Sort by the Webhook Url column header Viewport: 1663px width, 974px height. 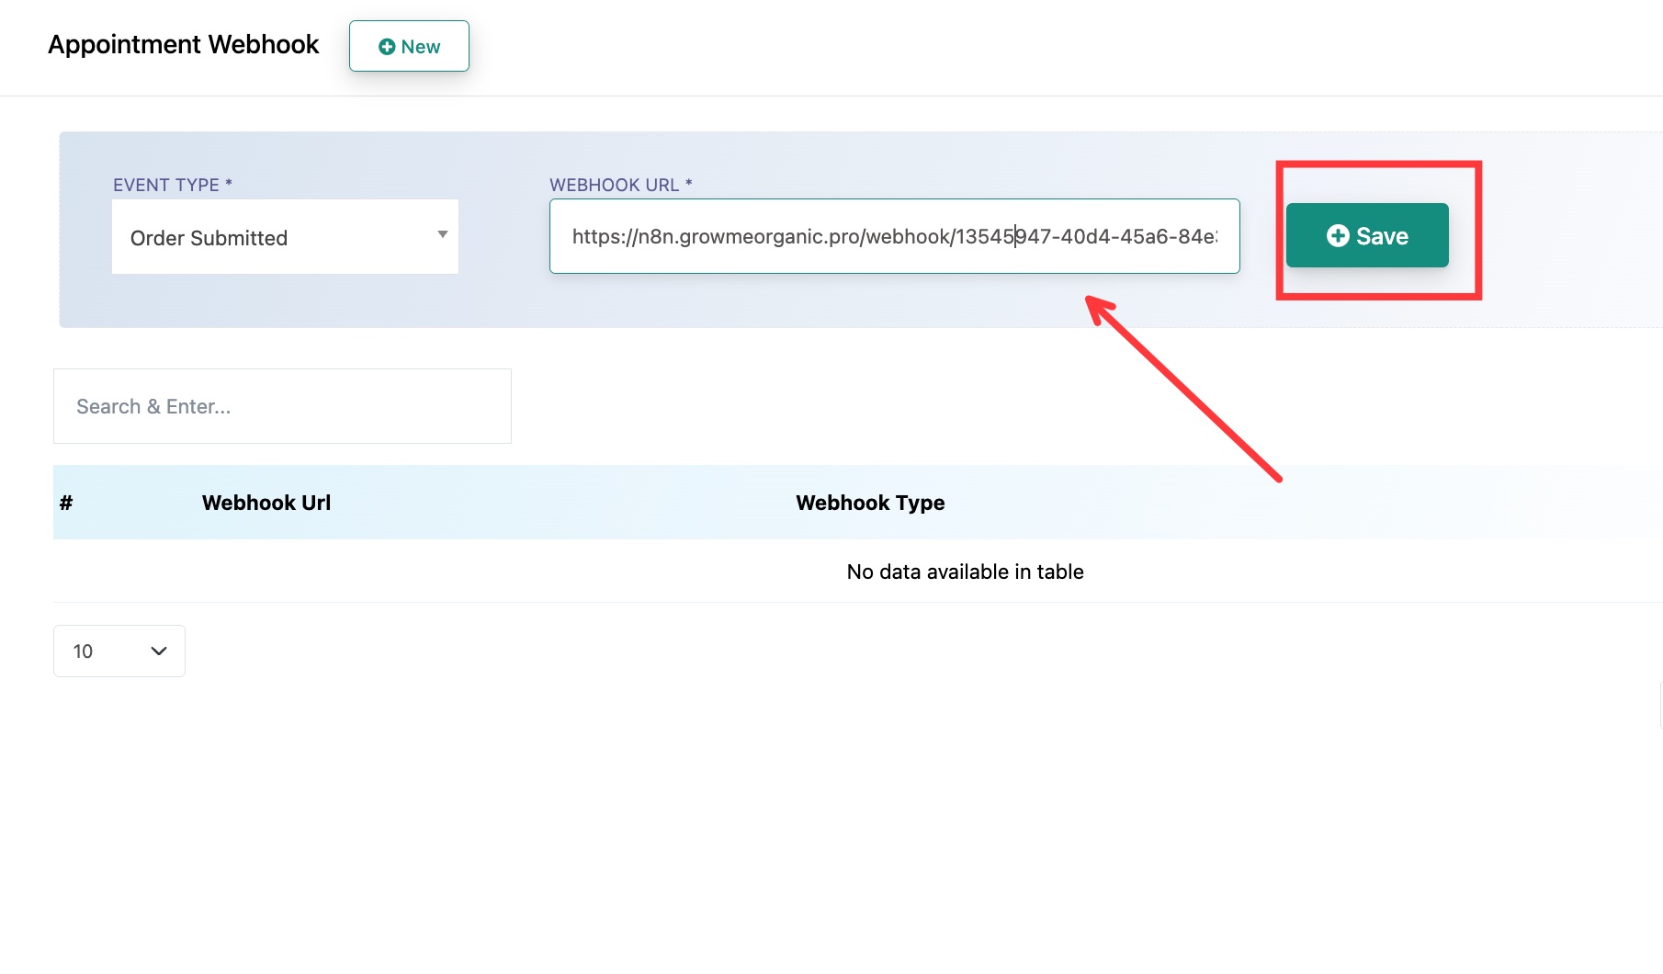266,503
